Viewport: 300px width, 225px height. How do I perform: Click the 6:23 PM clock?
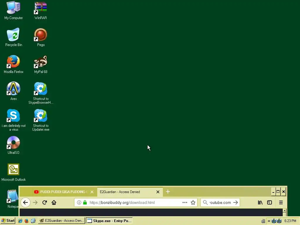290,221
